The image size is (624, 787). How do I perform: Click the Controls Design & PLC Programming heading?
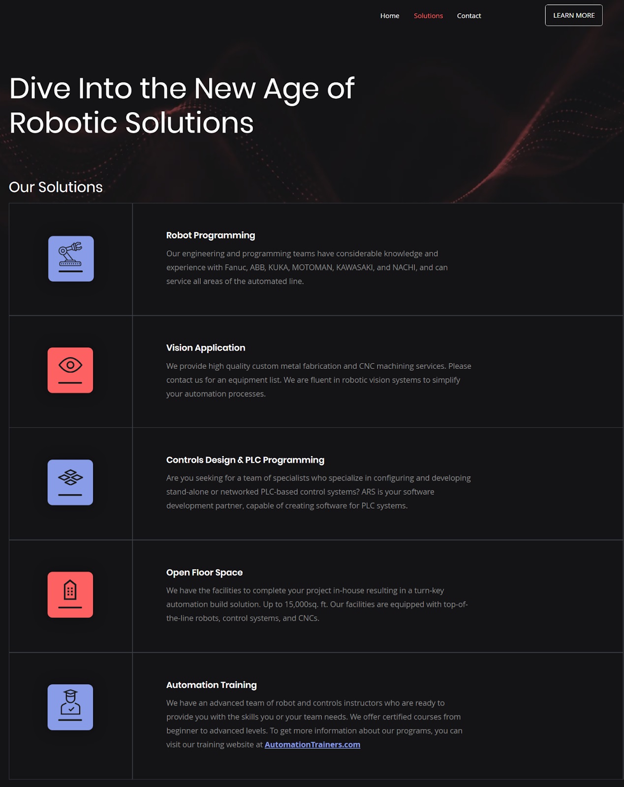[245, 459]
